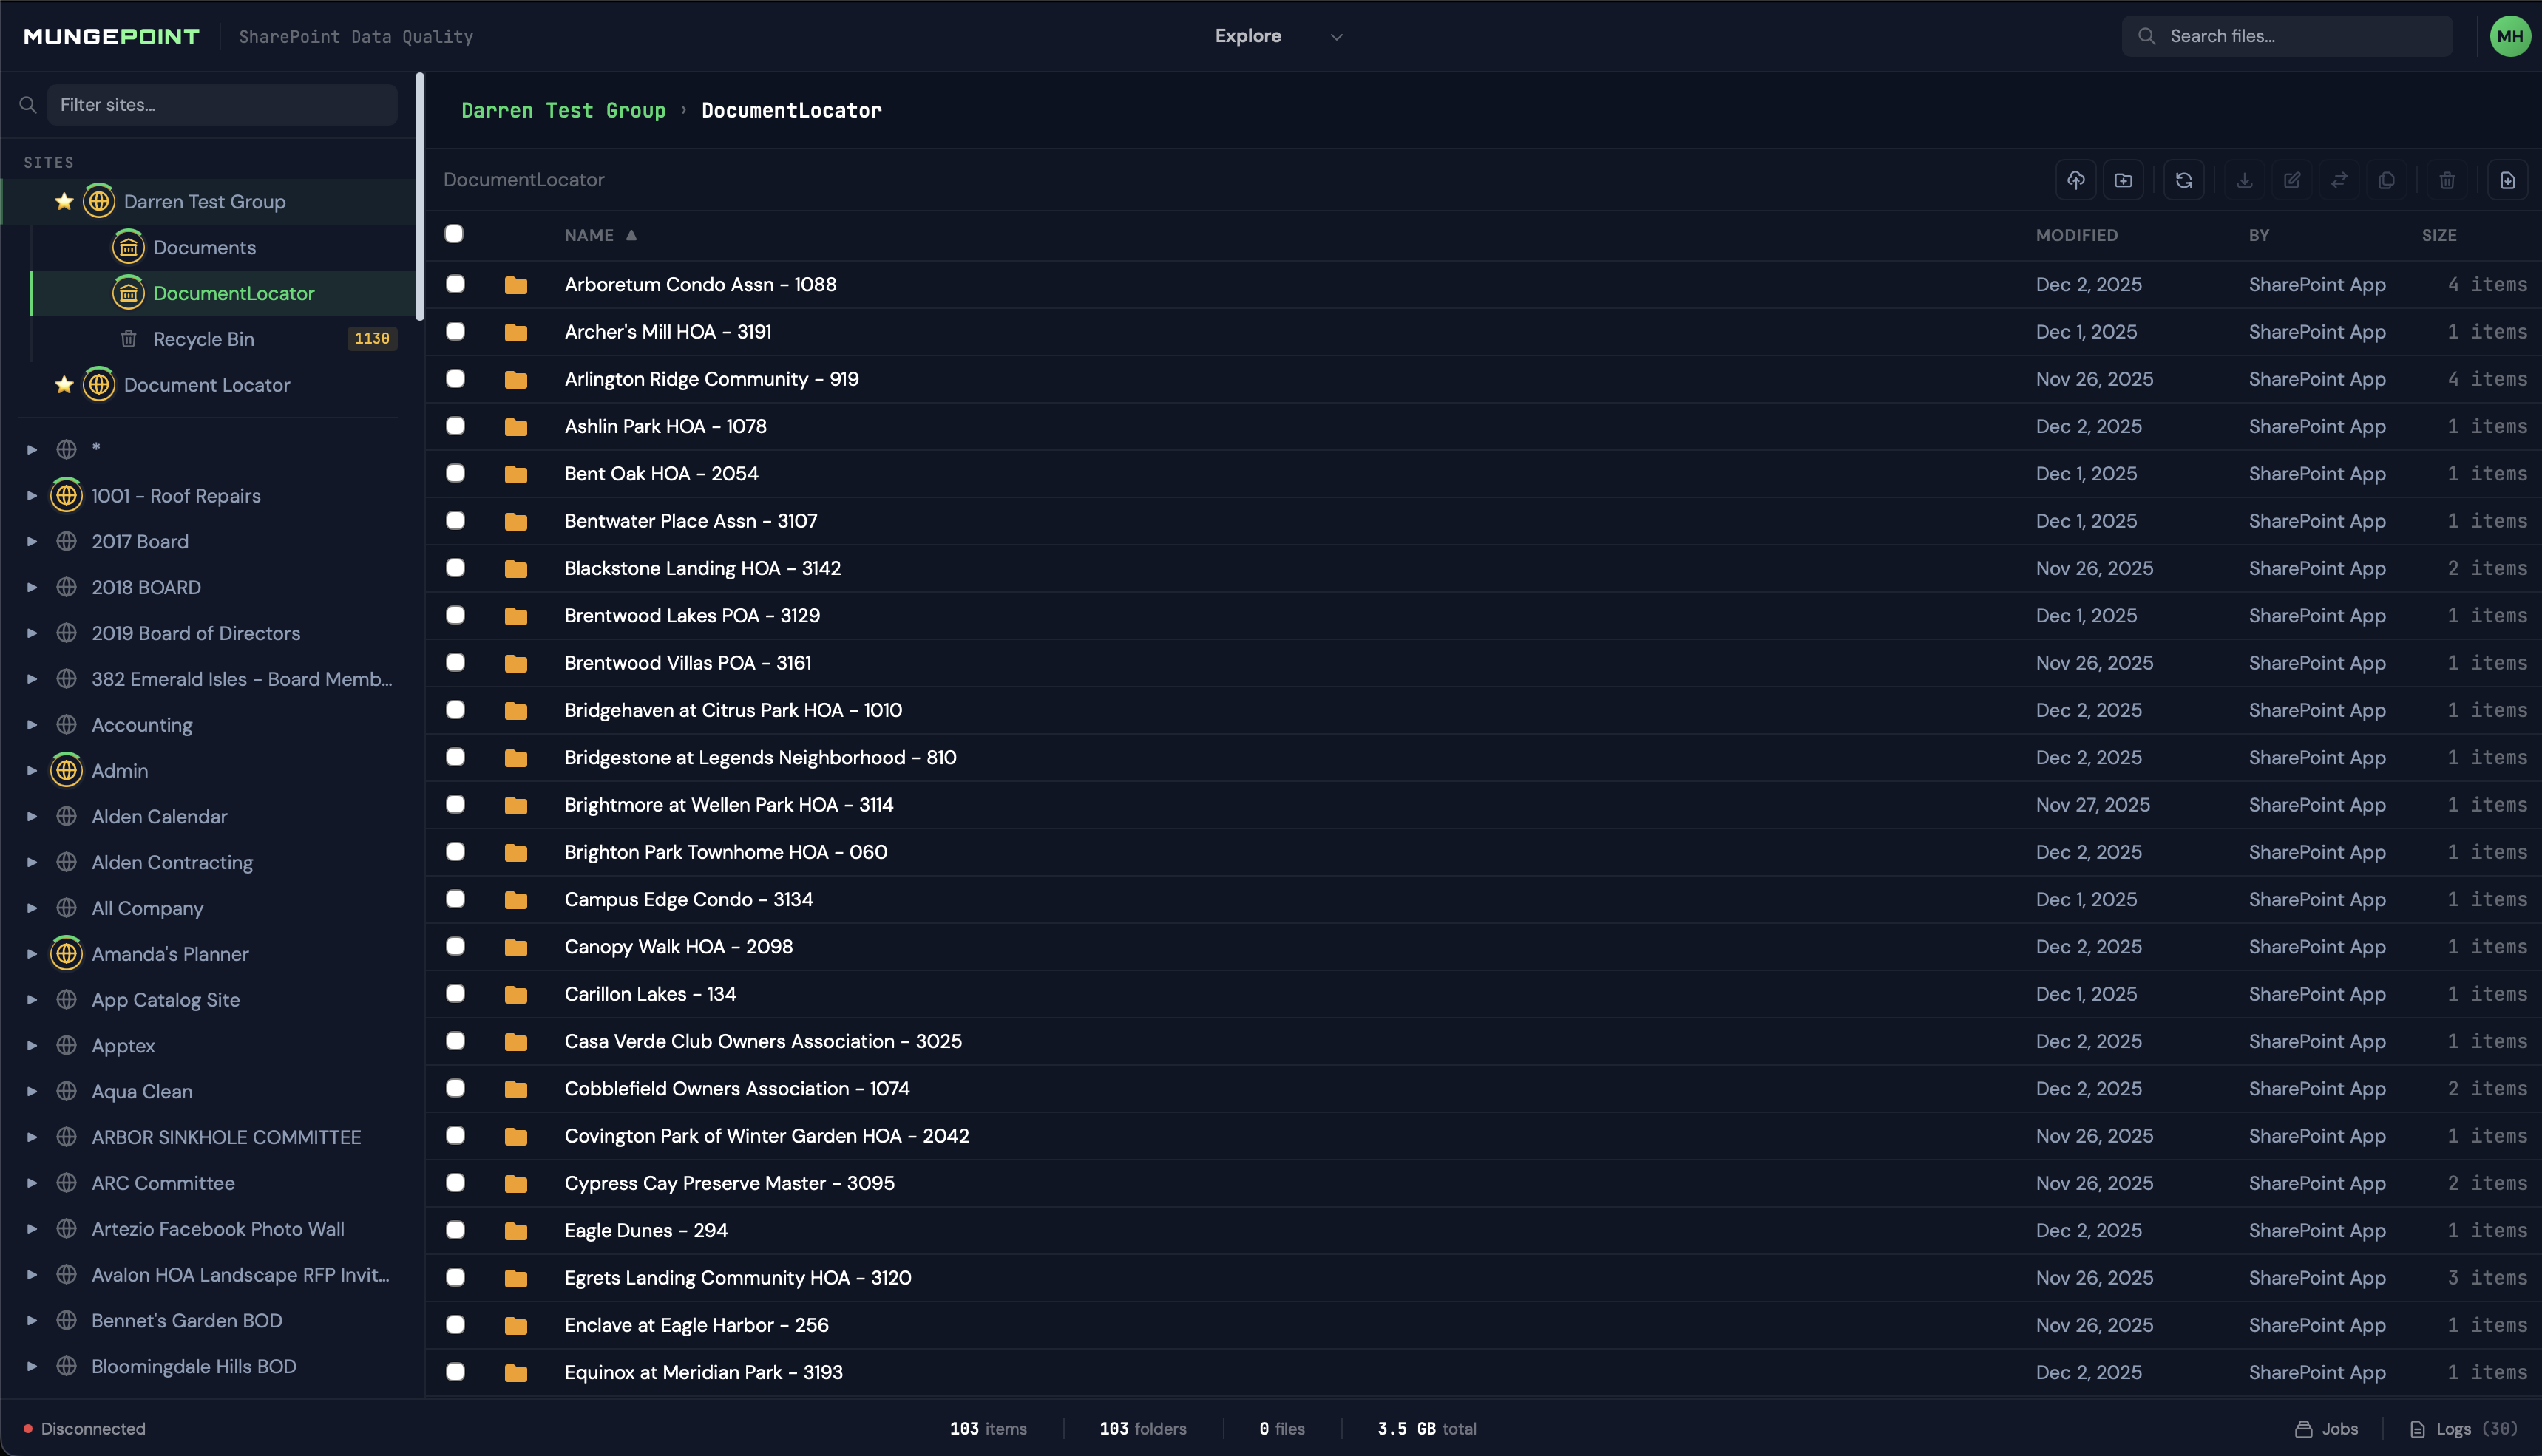Click the globe icon next to Admin
Screen dimensions: 2542x1456
[66, 770]
